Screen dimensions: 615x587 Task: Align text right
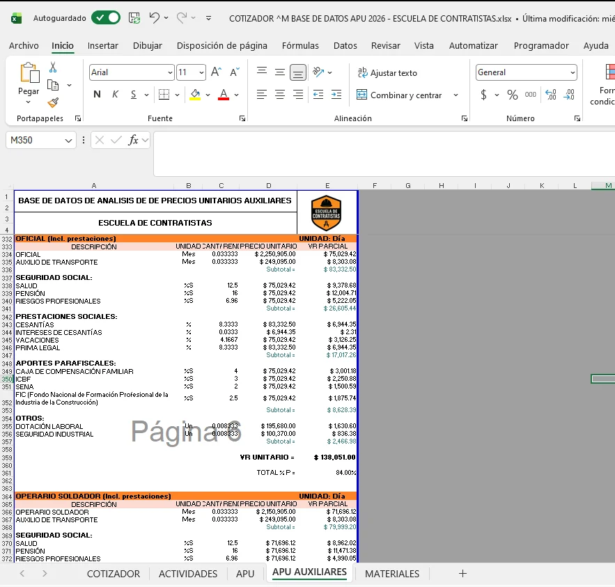coord(298,95)
